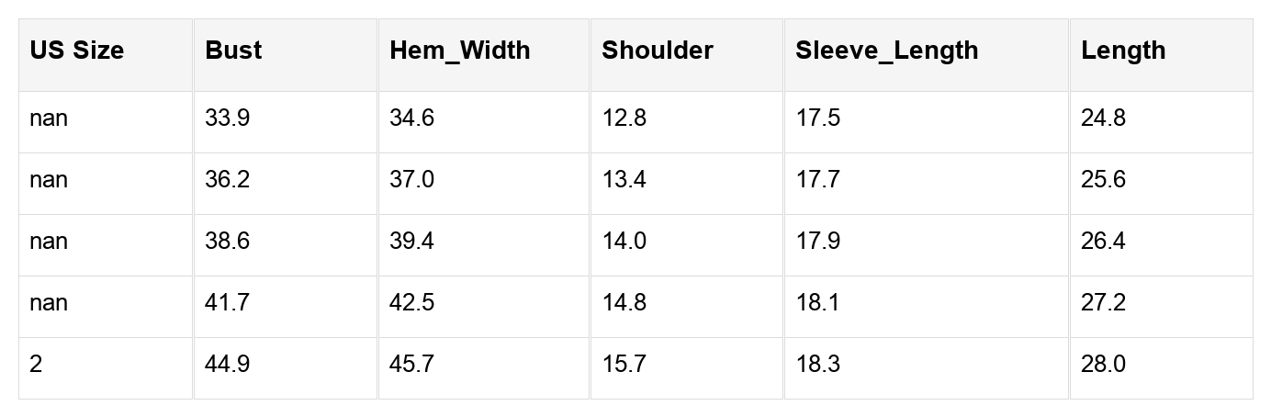Click the US Size column header

click(76, 51)
